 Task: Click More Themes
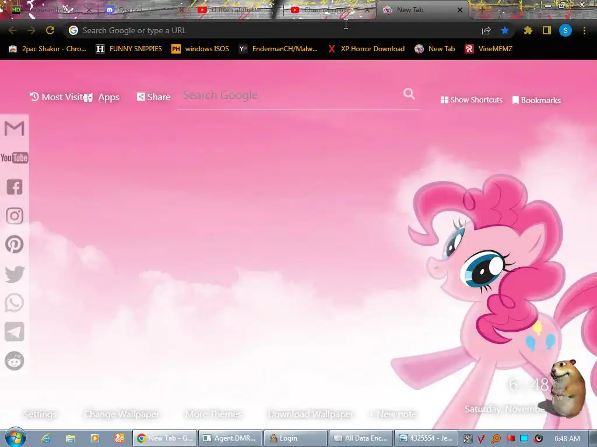point(213,414)
